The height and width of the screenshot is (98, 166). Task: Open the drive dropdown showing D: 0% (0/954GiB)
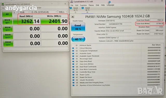click(x=44, y=12)
